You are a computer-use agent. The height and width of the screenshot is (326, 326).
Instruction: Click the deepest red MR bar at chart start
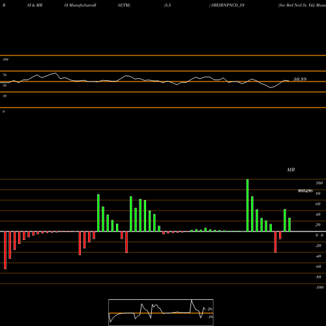(x=5, y=250)
